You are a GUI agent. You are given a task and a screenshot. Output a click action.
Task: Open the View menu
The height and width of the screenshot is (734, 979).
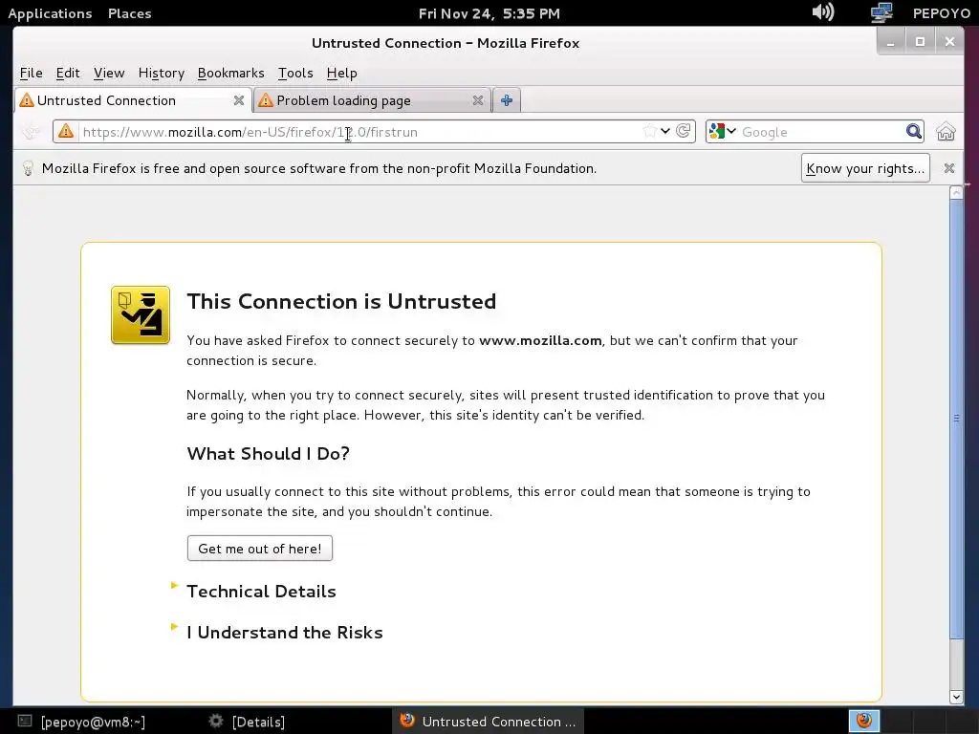coord(109,73)
